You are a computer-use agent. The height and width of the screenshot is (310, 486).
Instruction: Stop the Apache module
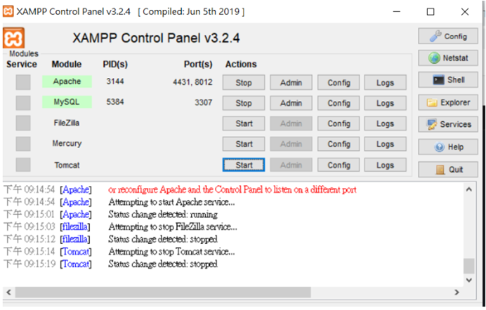(244, 83)
